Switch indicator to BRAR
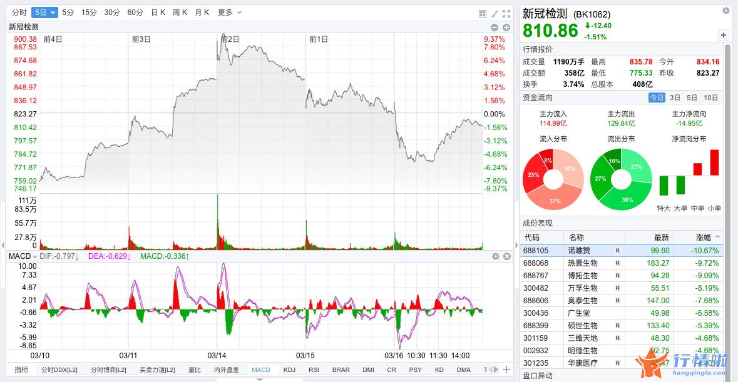Image resolution: width=738 pixels, height=382 pixels. pos(341,369)
